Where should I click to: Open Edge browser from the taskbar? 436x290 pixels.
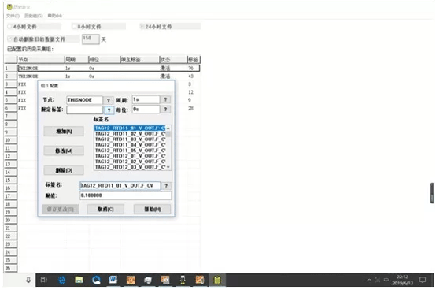tap(61, 280)
